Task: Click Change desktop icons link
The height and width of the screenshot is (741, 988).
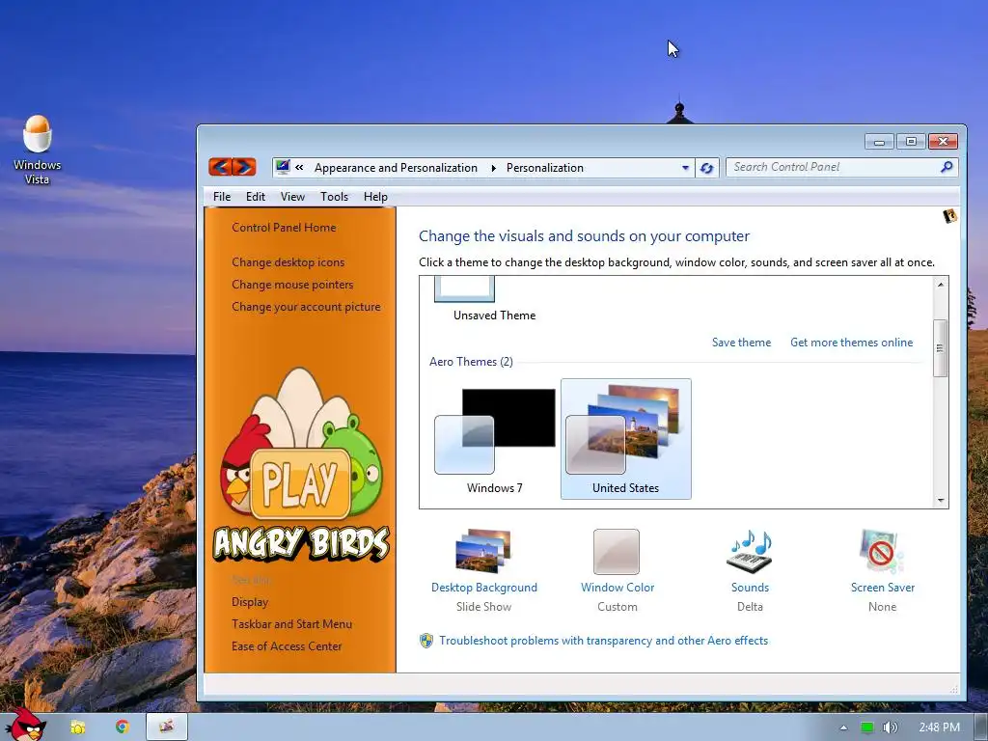Action: click(x=288, y=262)
